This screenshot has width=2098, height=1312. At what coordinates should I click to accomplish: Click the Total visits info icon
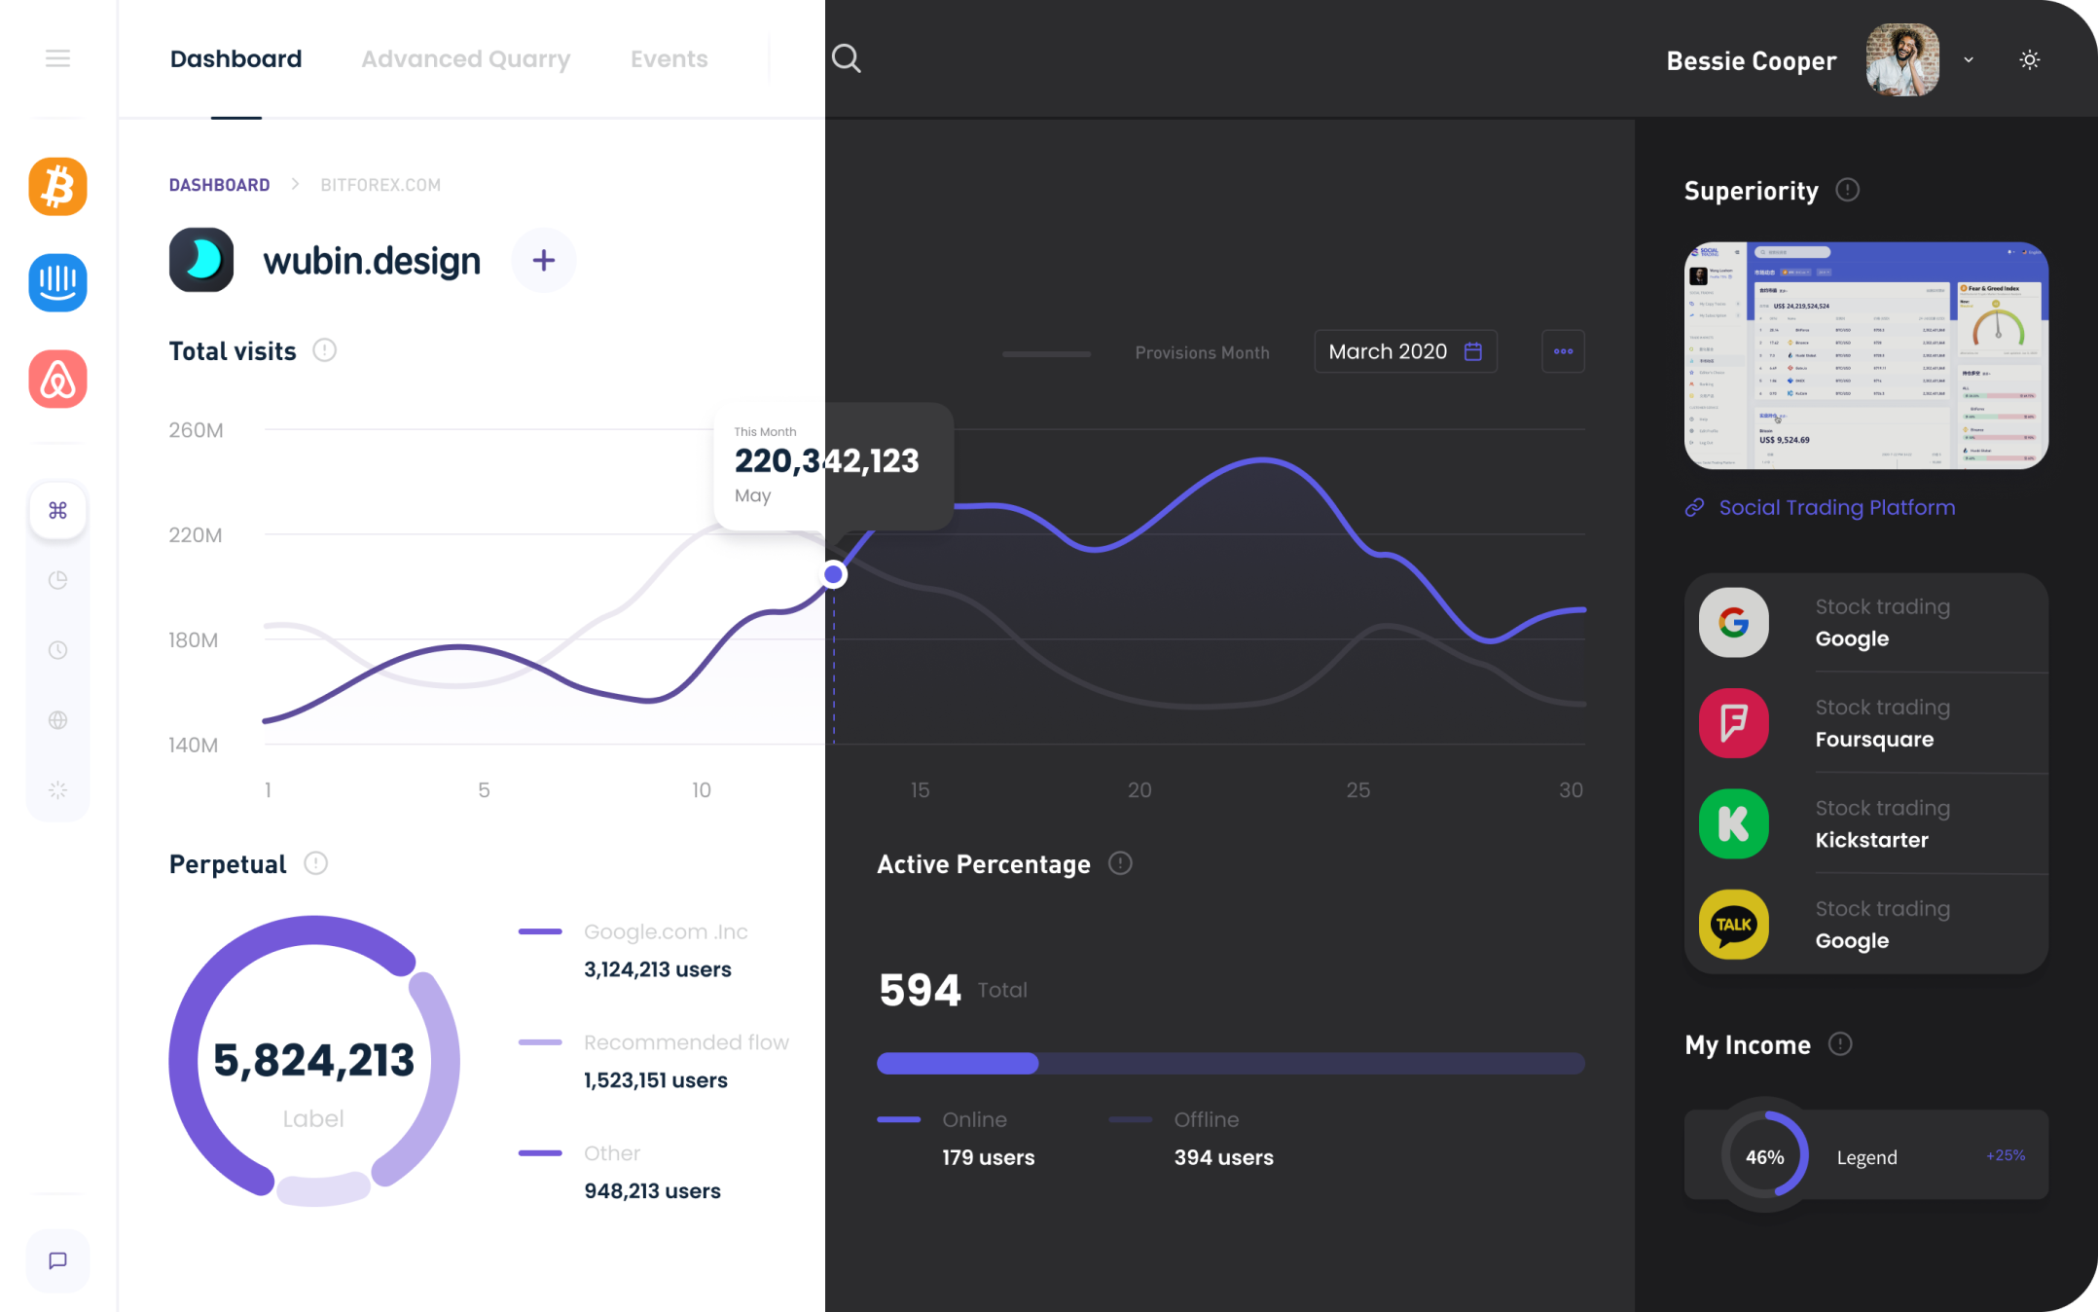(x=324, y=350)
